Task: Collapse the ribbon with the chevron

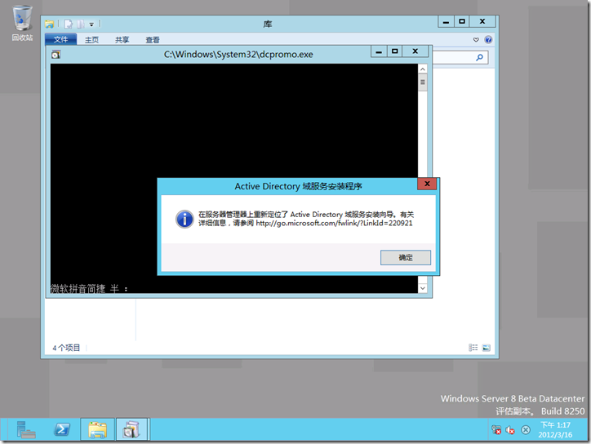Action: click(x=476, y=39)
